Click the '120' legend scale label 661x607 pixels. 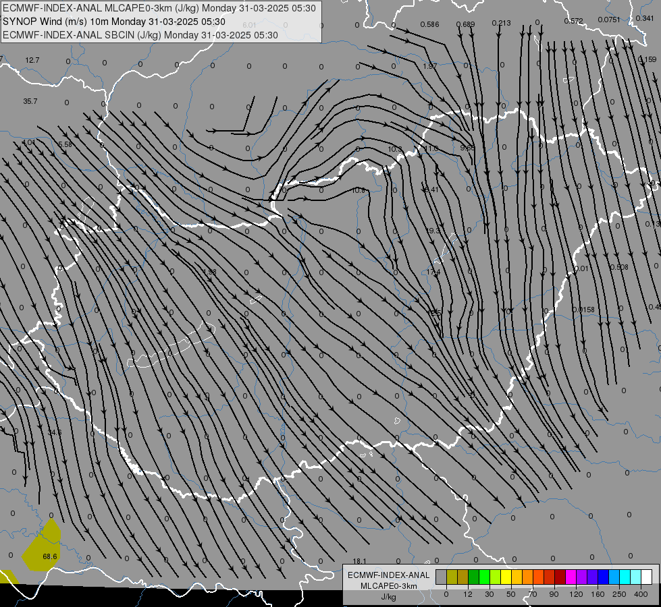(576, 594)
